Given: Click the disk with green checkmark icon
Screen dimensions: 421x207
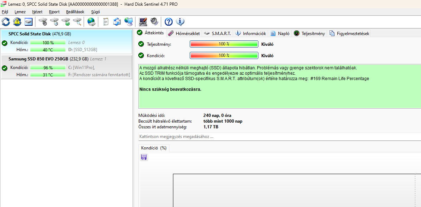Looking at the screenshot, I should (x=66, y=21).
